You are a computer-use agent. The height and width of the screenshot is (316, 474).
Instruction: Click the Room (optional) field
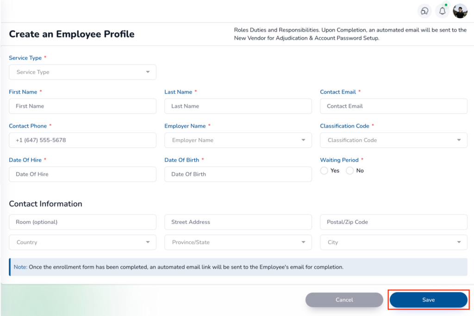pyautogui.click(x=82, y=222)
